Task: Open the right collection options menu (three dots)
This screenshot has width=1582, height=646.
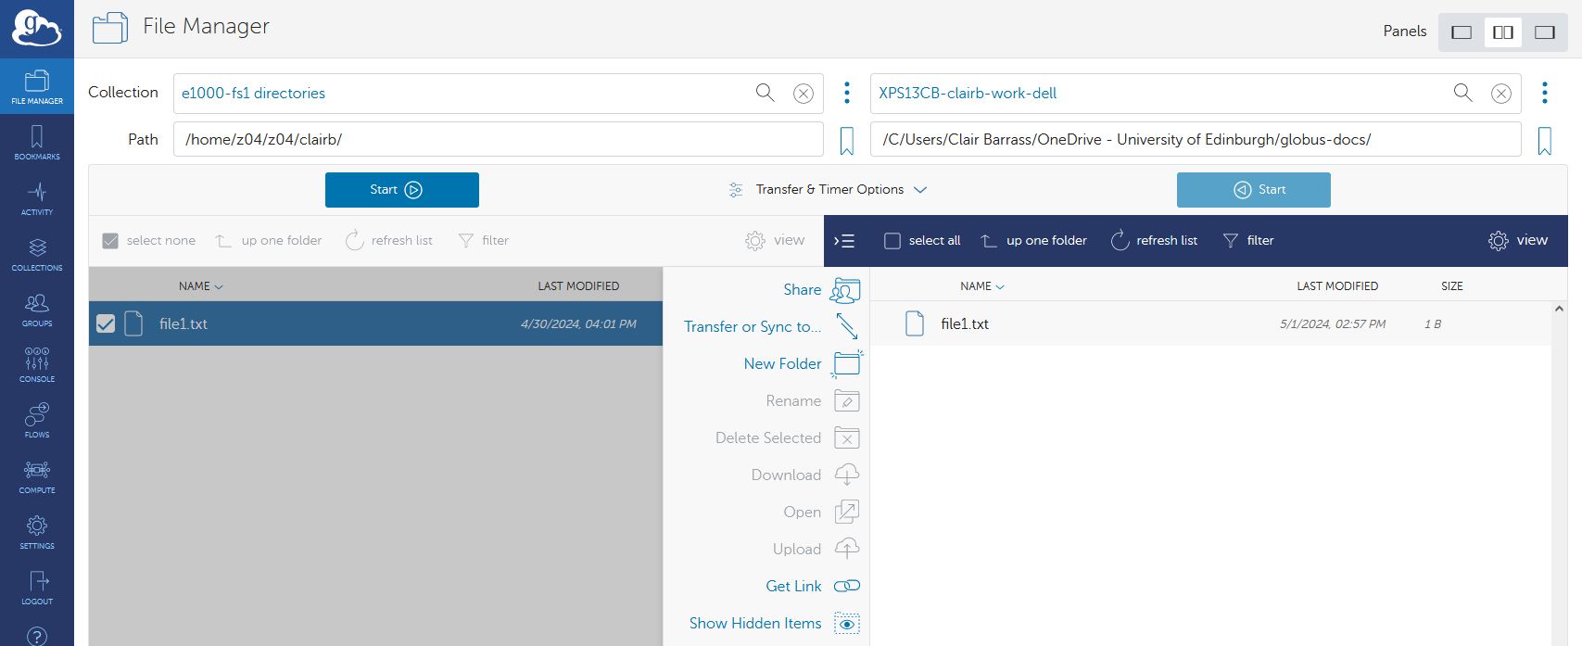Action: coord(1545,93)
